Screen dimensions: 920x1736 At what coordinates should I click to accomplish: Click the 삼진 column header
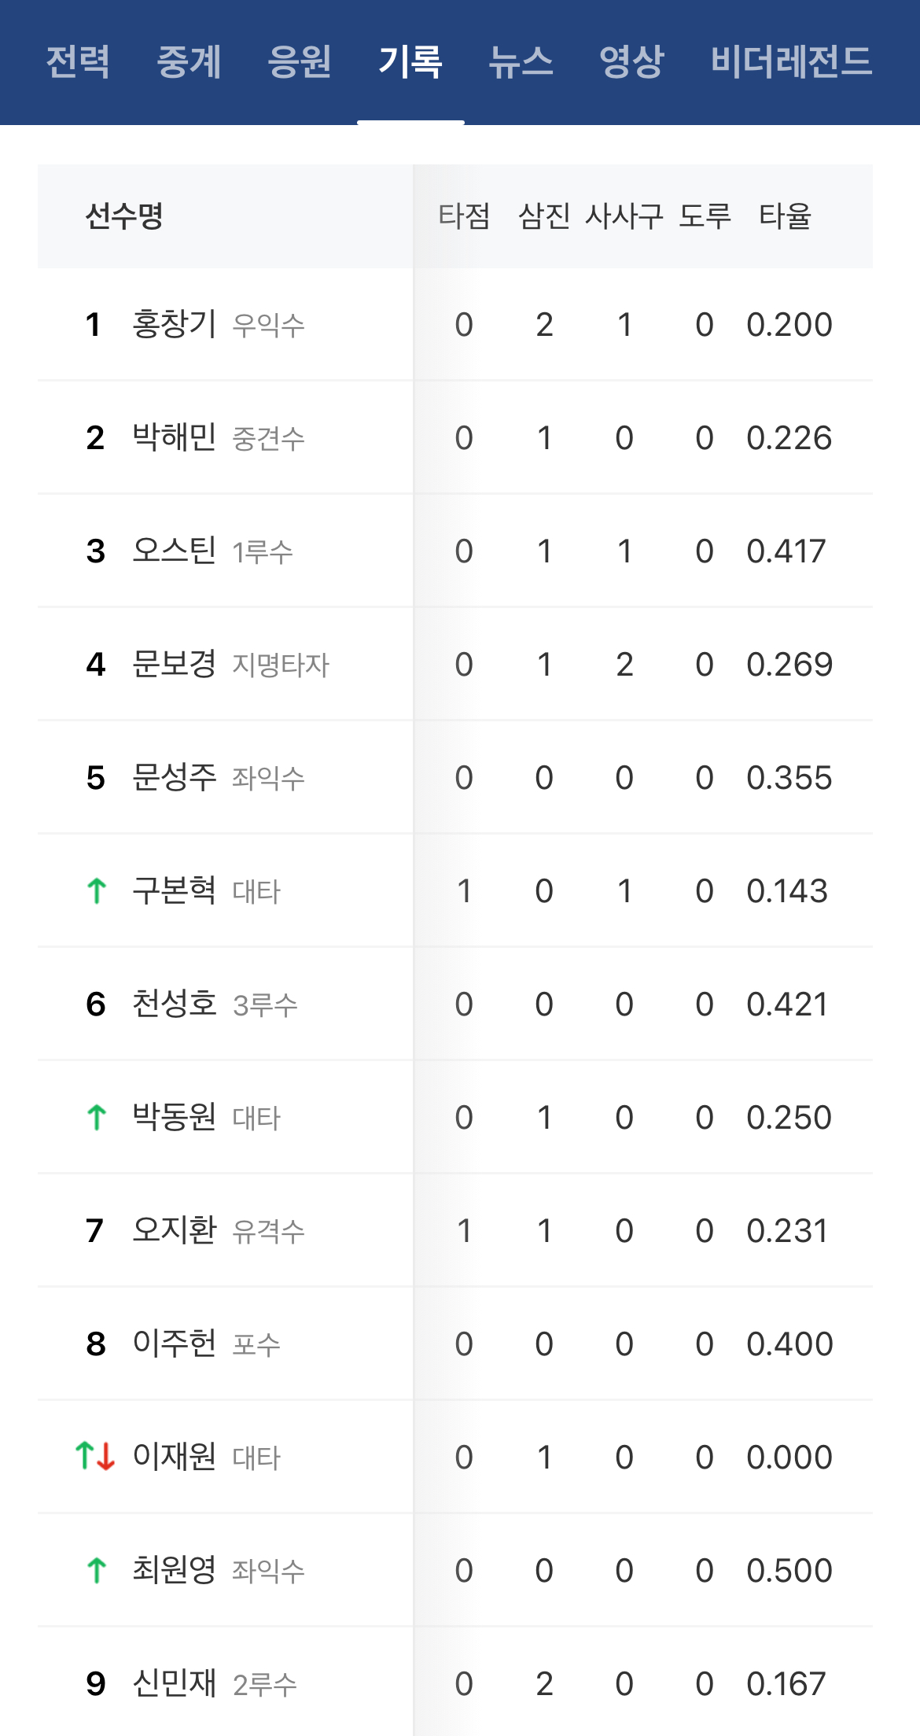(x=544, y=216)
